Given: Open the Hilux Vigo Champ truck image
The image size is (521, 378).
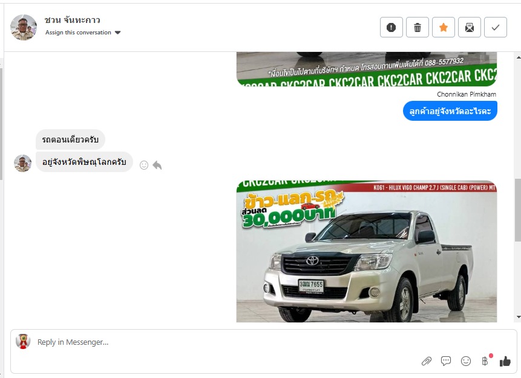Looking at the screenshot, I should [x=367, y=251].
